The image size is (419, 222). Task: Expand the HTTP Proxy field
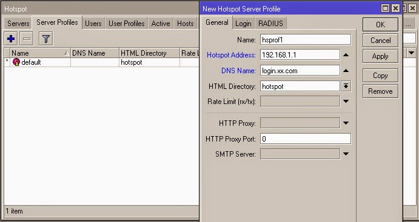[x=346, y=123]
